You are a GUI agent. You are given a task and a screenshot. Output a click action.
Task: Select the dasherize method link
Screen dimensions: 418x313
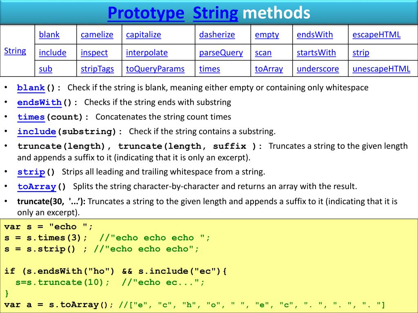(217, 35)
